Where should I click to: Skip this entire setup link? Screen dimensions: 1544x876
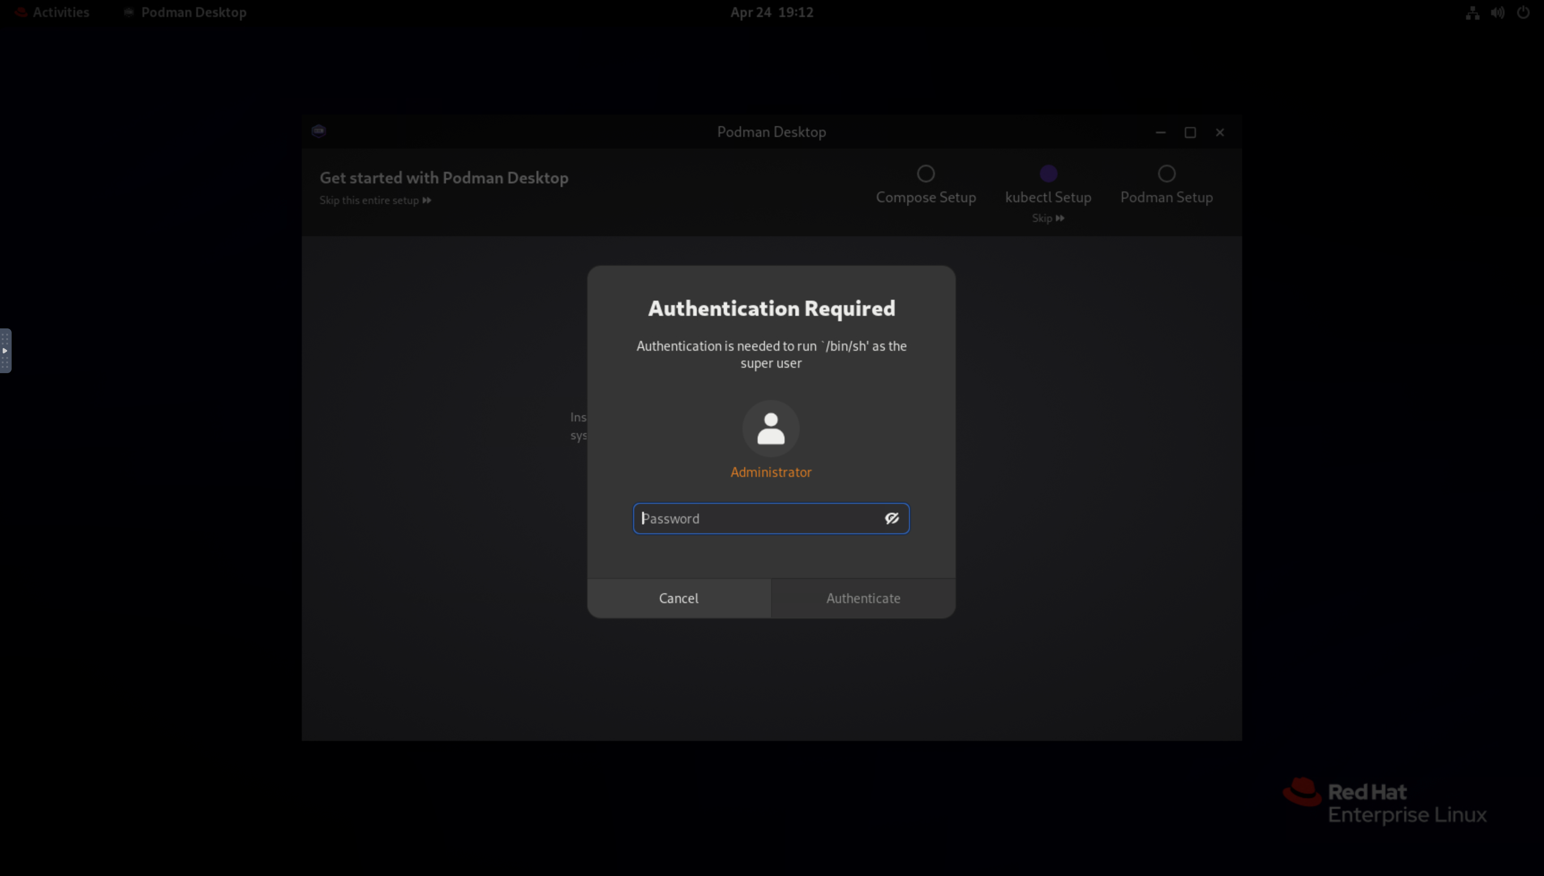tap(375, 200)
